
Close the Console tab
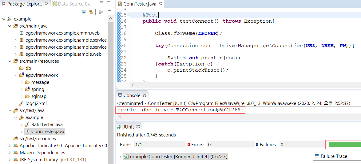coord(145,95)
